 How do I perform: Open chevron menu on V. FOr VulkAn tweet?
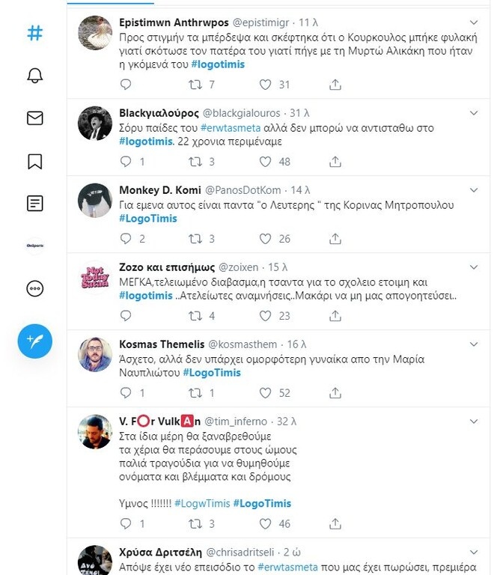click(x=474, y=421)
